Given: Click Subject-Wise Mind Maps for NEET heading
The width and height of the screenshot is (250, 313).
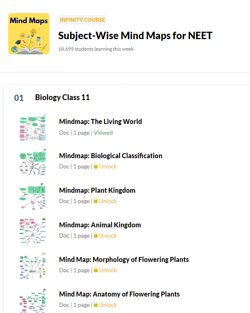Looking at the screenshot, I should coord(135,35).
